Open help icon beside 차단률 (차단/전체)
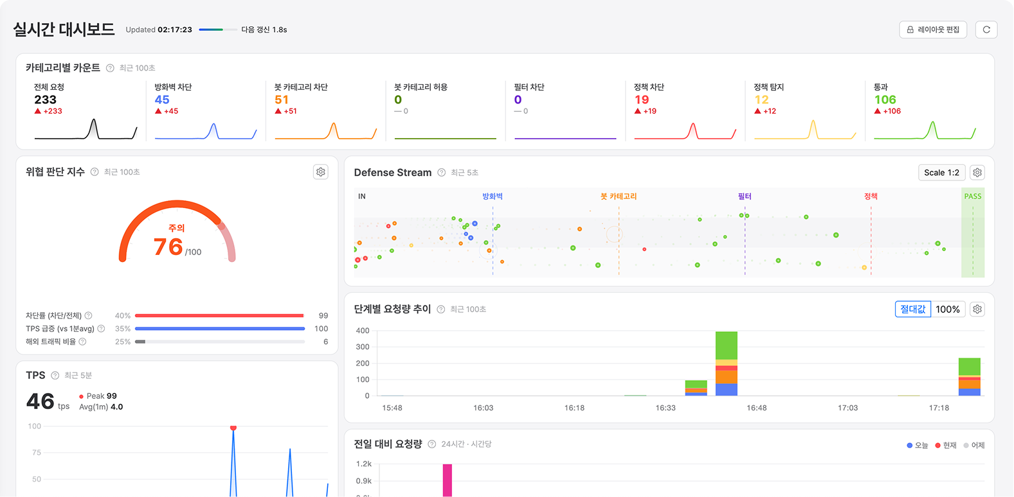 [89, 316]
